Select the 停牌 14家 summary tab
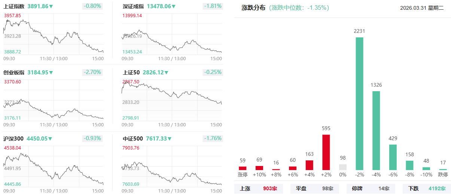The width and height of the screenshot is (451, 194). tap(371, 189)
